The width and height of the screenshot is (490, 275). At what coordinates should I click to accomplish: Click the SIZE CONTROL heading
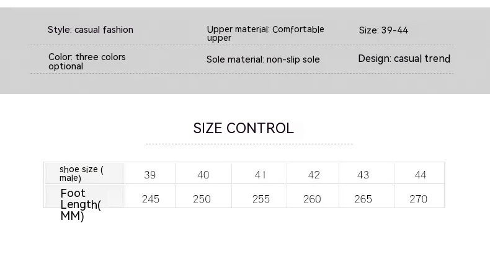tap(243, 128)
